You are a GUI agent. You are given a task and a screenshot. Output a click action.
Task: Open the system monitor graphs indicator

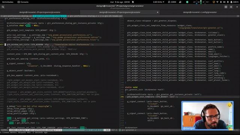click(201, 2)
